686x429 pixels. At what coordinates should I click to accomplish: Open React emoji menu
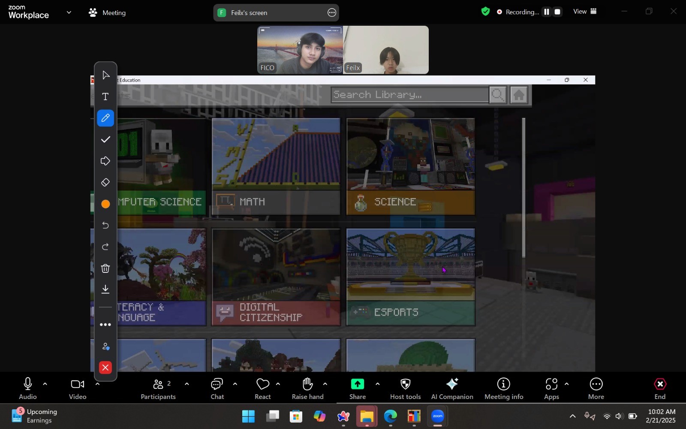tap(263, 388)
